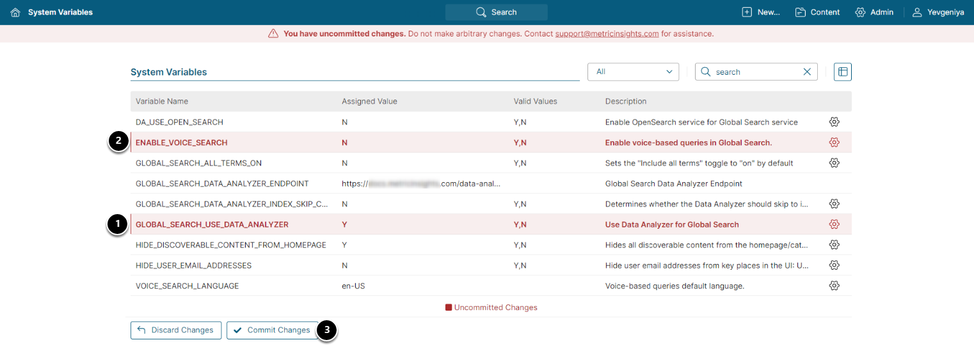This screenshot has width=974, height=349.
Task: Open the global Search bar
Action: [x=497, y=12]
